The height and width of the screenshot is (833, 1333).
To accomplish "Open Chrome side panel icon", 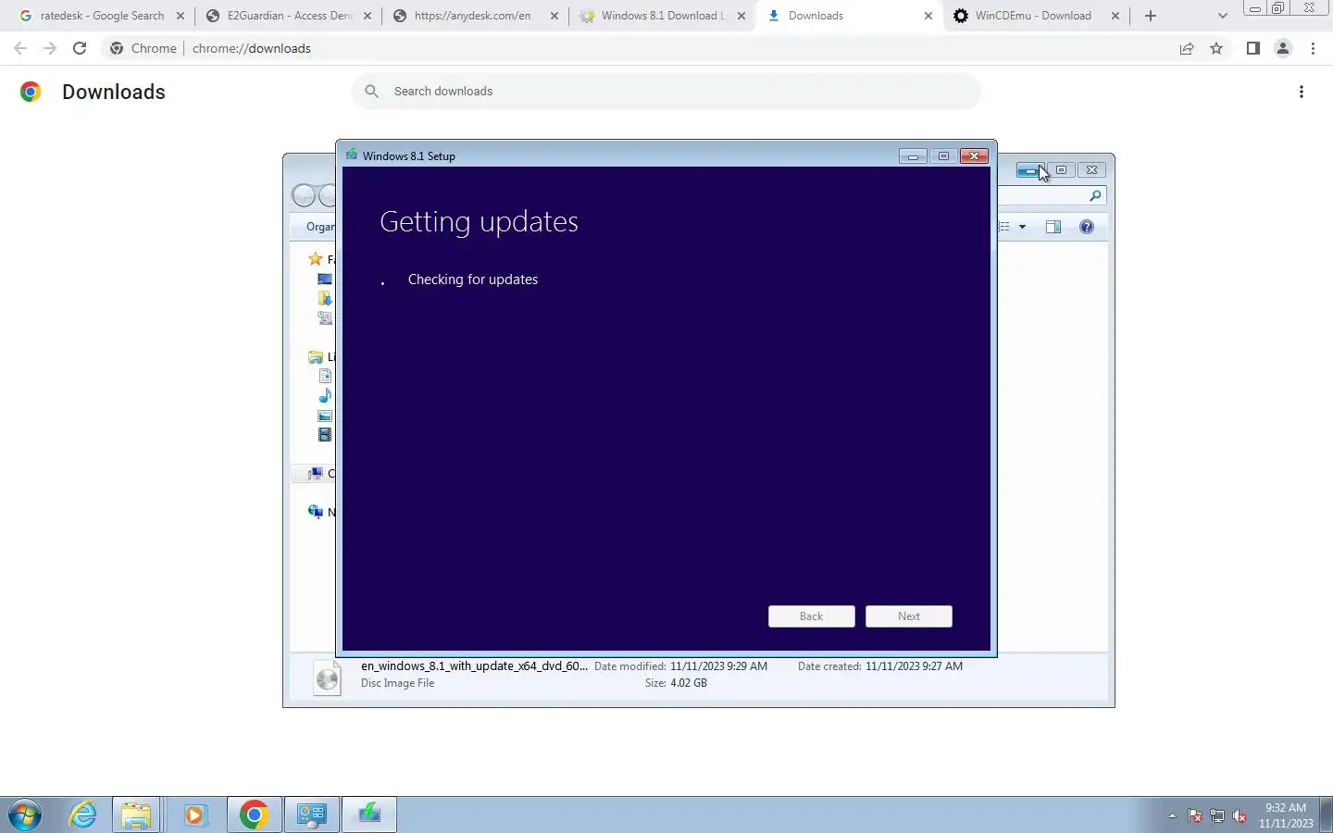I will pyautogui.click(x=1252, y=48).
